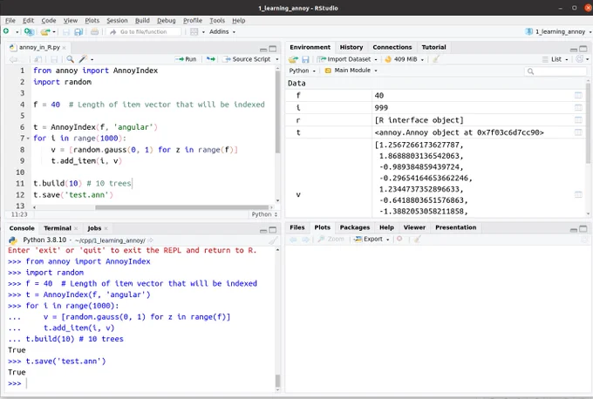
Task: Open the Export dropdown in Plots pane
Action: pos(371,240)
